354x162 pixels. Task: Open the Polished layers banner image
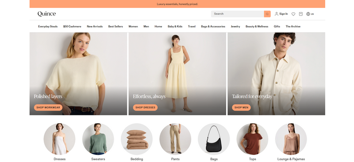pyautogui.click(x=78, y=74)
